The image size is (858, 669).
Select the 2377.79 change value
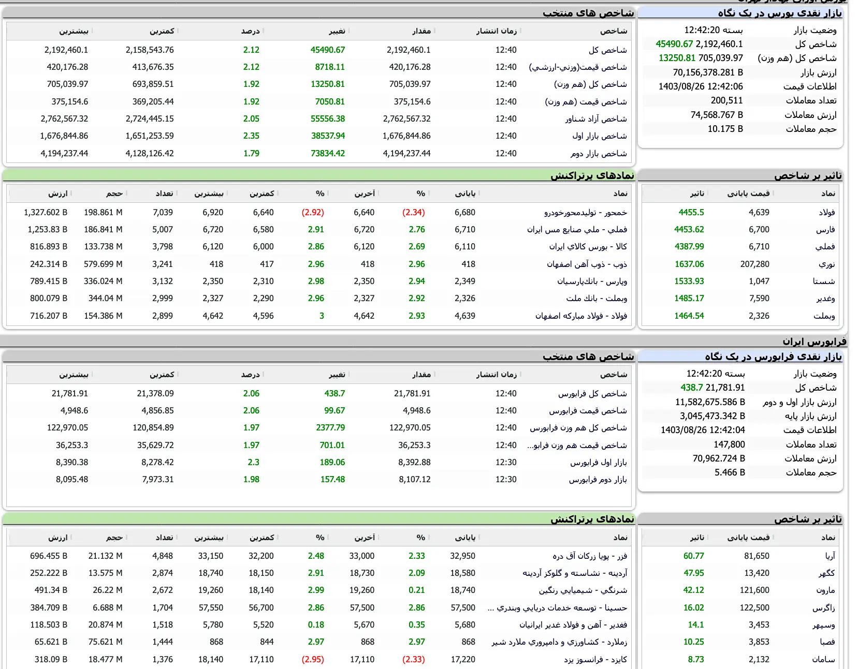tap(330, 428)
